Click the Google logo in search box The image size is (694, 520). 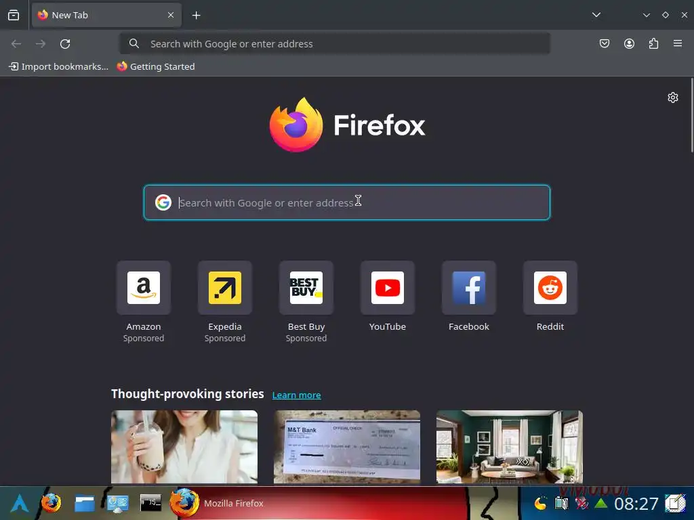[163, 202]
